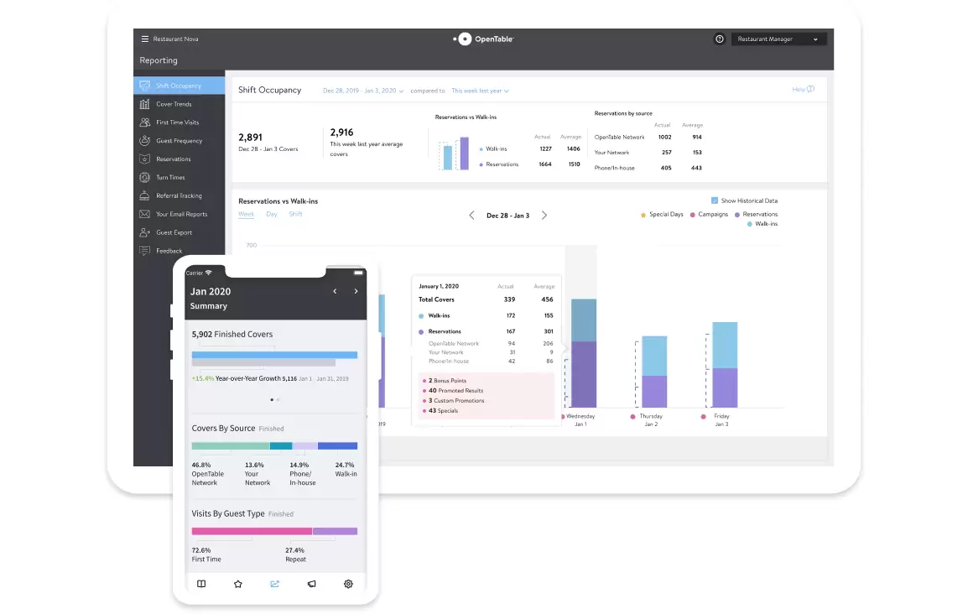Click the Restaurant Nova name in the header
This screenshot has width=968, height=614.
point(175,39)
